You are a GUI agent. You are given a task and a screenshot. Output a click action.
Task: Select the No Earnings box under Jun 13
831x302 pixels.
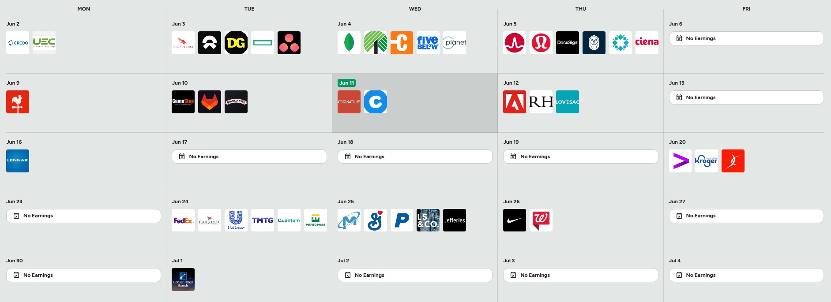[746, 97]
